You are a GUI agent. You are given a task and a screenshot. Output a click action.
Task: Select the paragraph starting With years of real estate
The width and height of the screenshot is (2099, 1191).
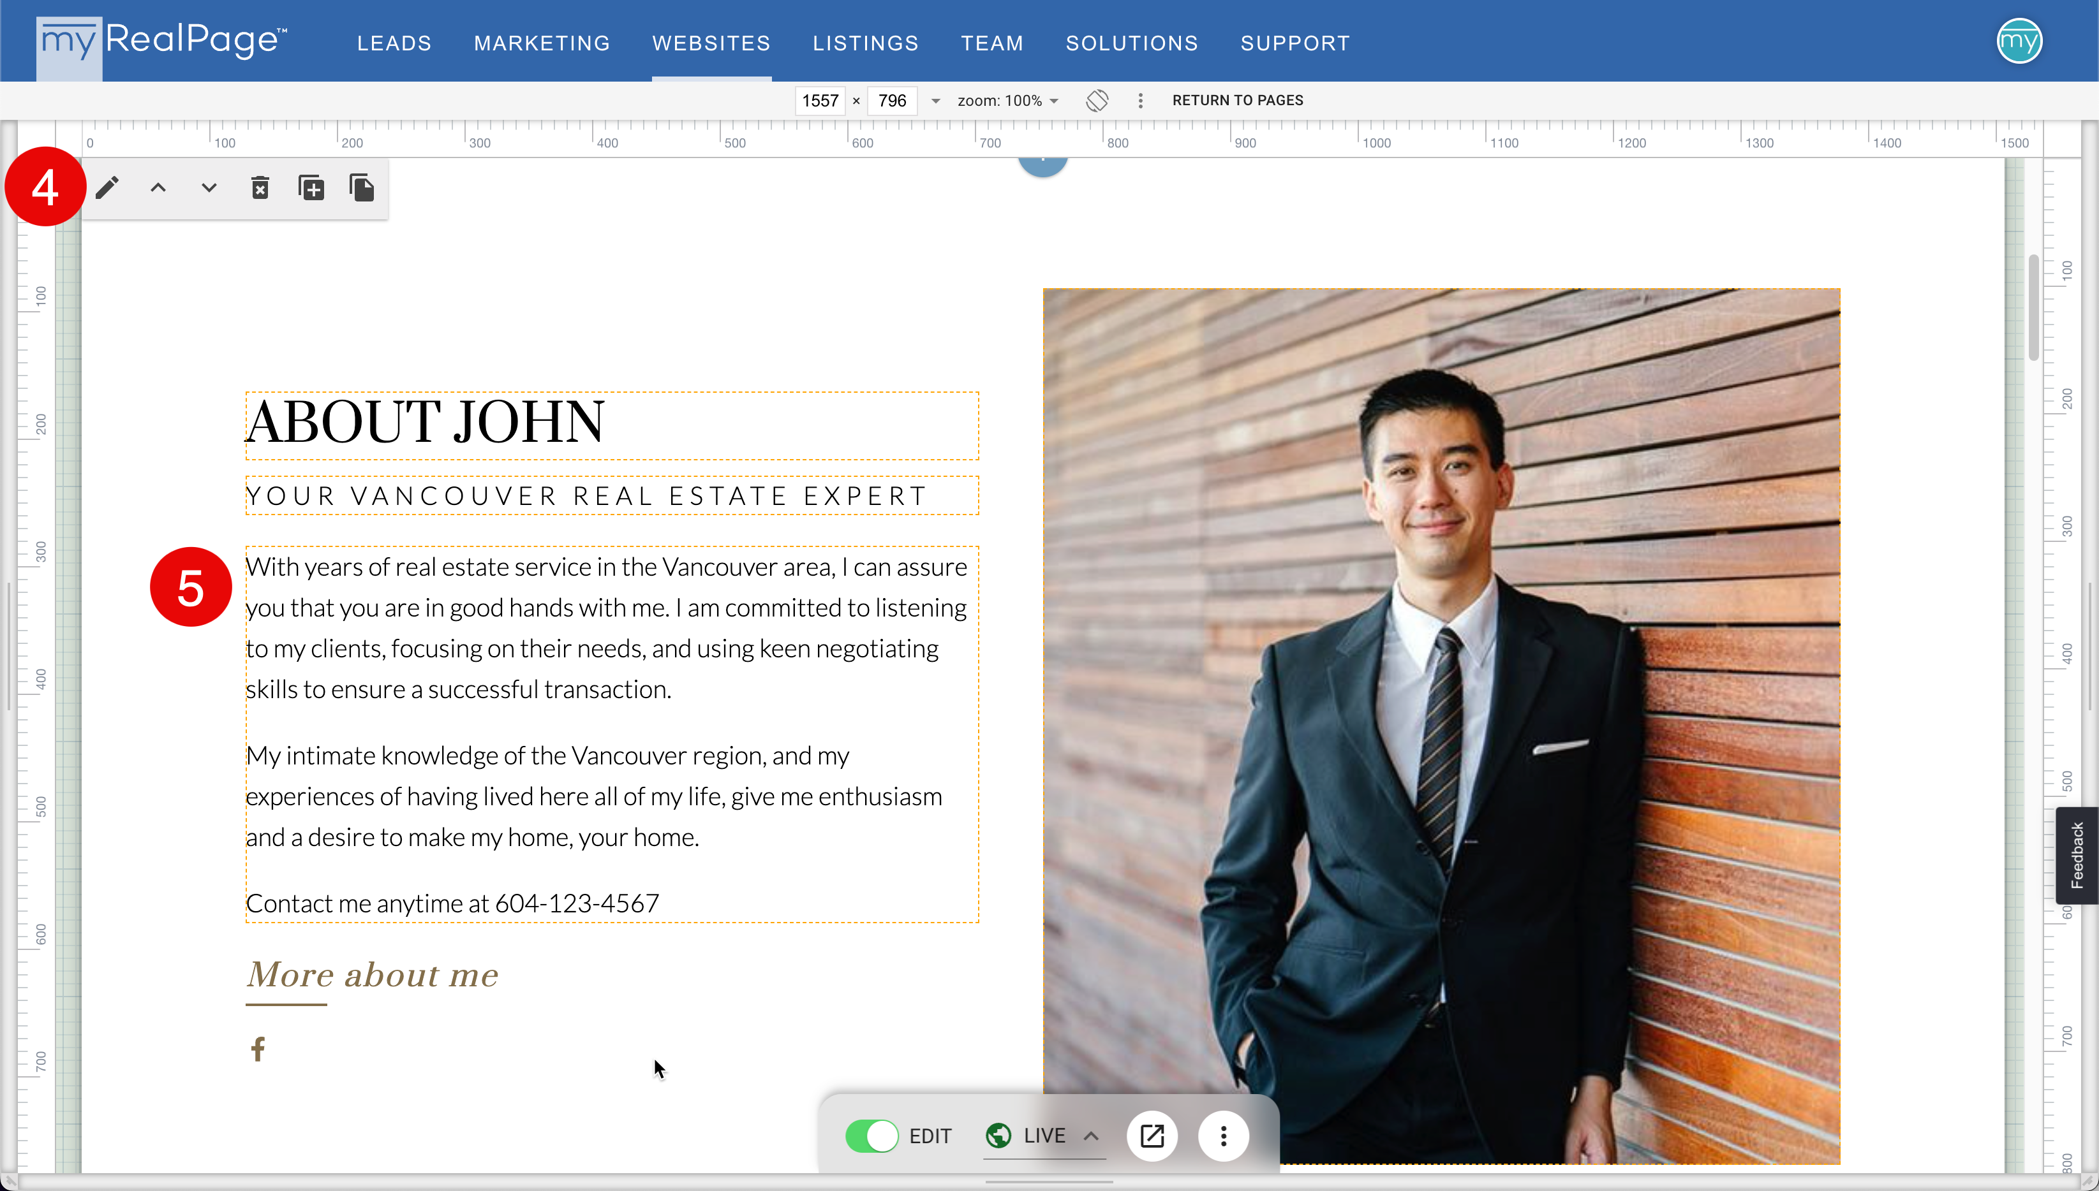(x=606, y=627)
